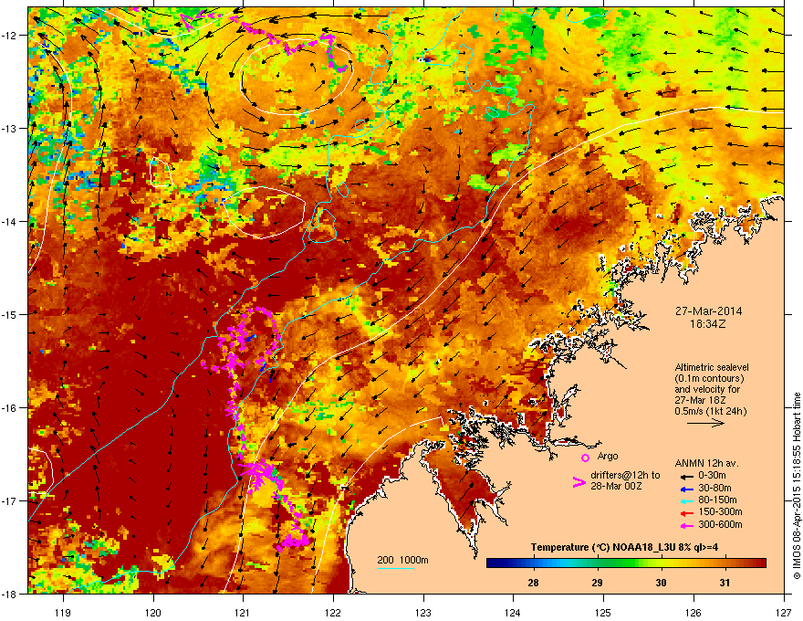The height and width of the screenshot is (621, 803).
Task: Click the temperature color bar
Action: click(626, 563)
